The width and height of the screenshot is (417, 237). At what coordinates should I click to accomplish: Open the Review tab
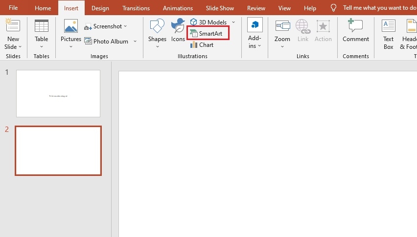[256, 8]
